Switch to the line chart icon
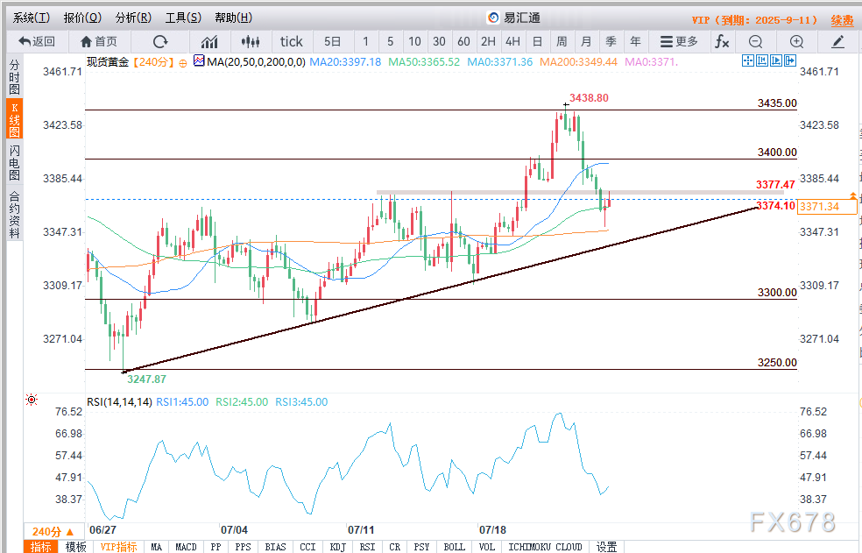Image resolution: width=862 pixels, height=553 pixels. [209, 41]
